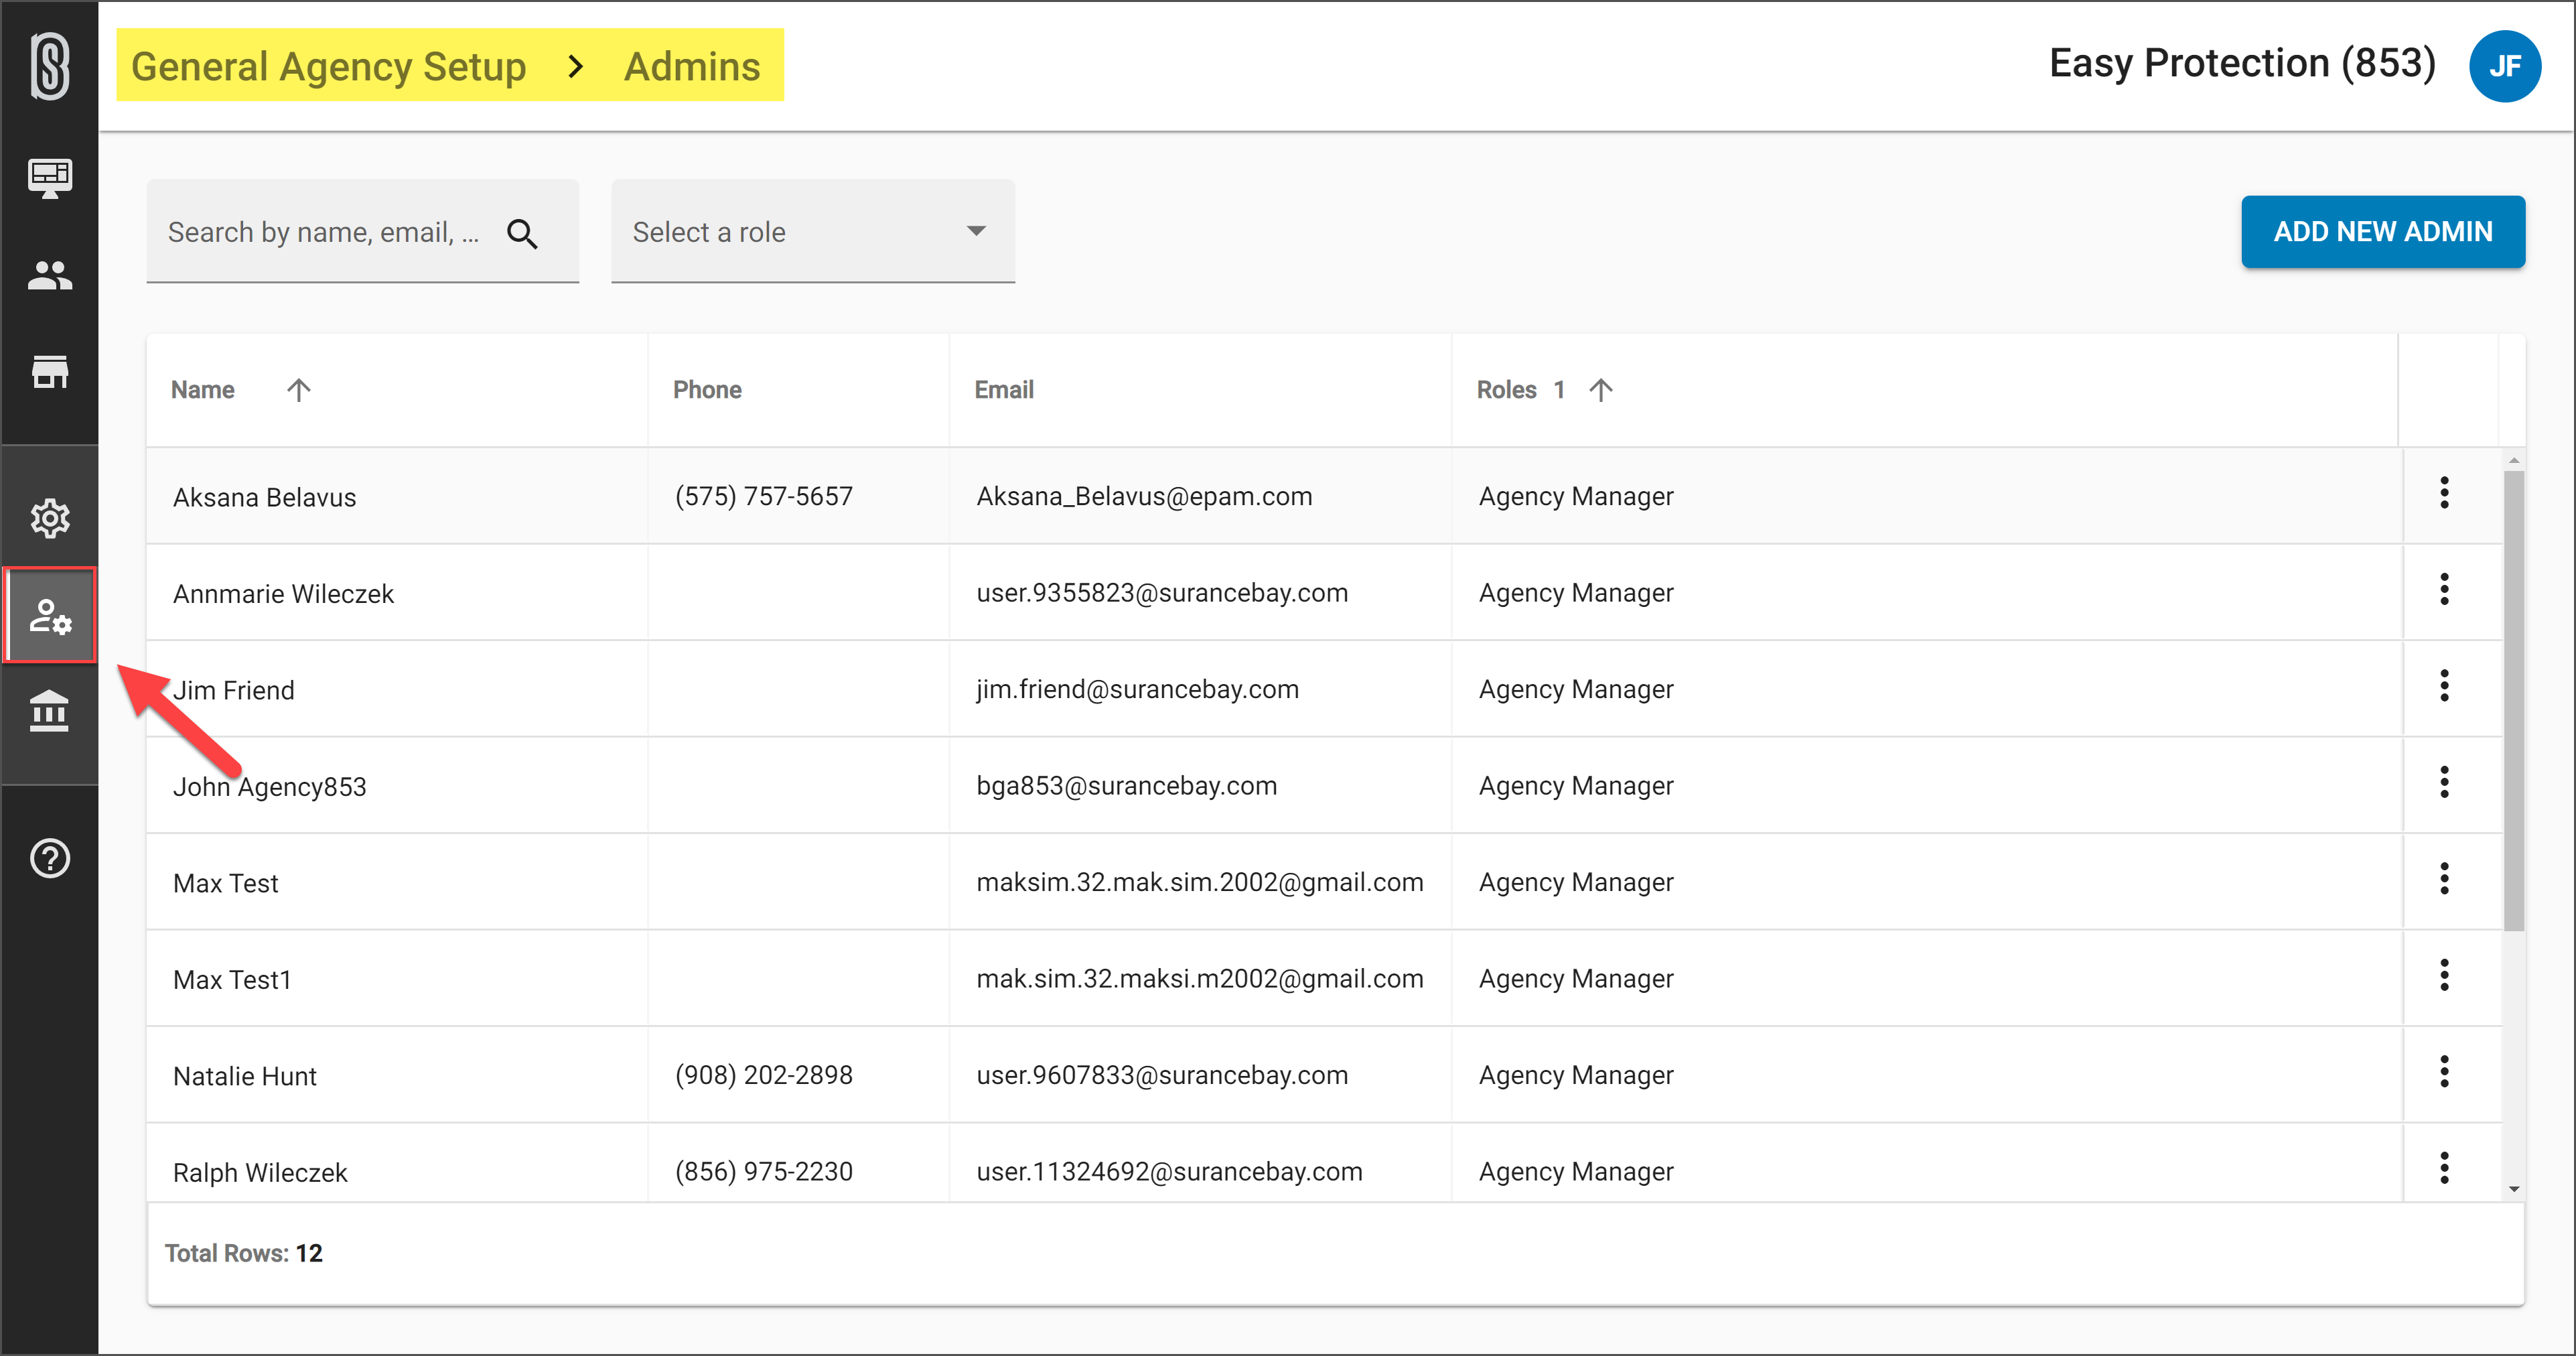Open the people group sidebar icon

(50, 275)
